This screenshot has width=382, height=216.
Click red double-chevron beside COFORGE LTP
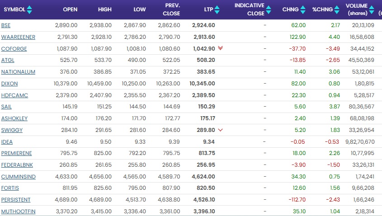(220, 48)
